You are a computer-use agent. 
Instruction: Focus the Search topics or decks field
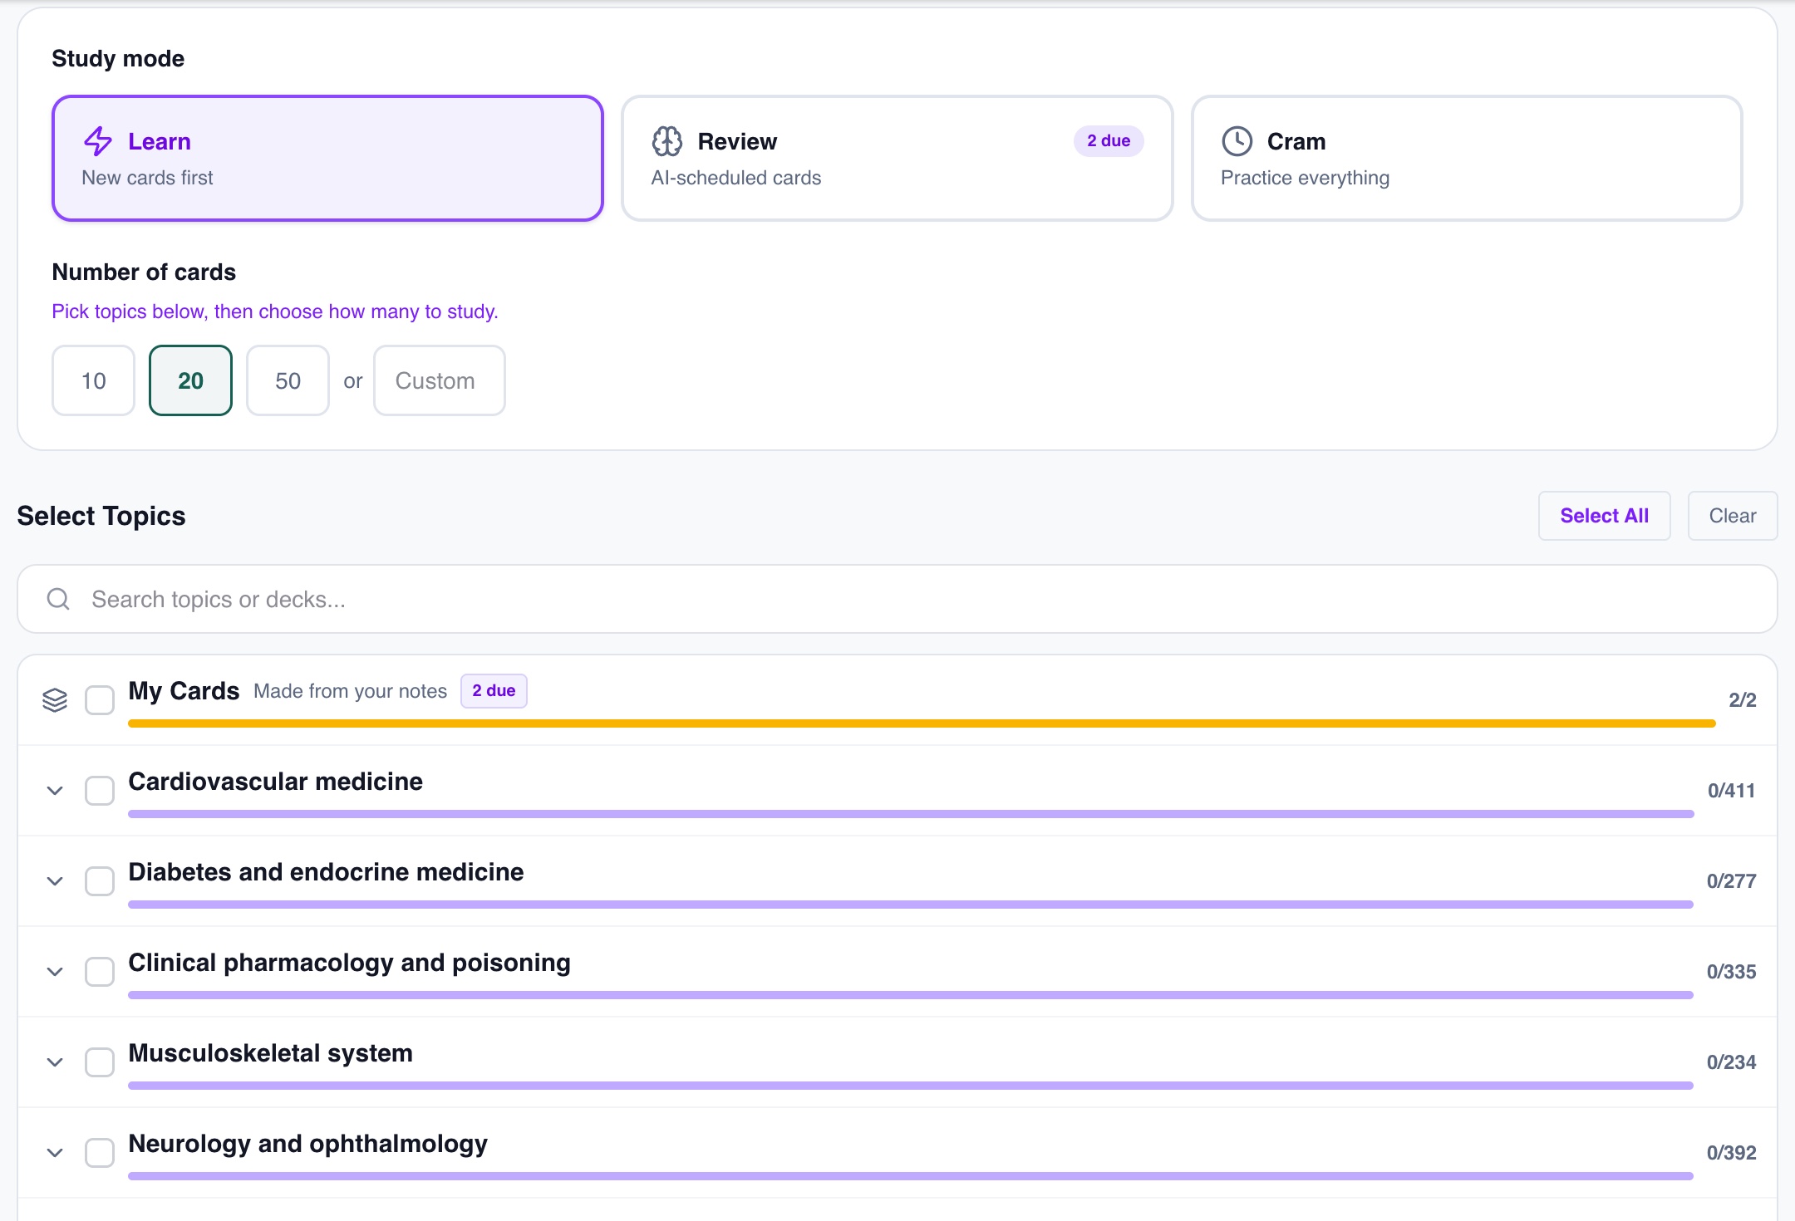point(897,599)
